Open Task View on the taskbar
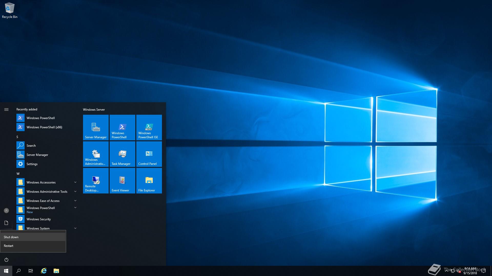Viewport: 492px width, 276px height. tap(31, 271)
